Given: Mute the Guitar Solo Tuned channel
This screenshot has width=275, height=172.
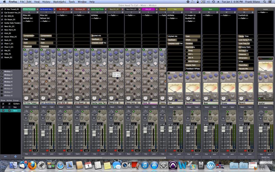Looking at the screenshot, I should click(95, 107).
